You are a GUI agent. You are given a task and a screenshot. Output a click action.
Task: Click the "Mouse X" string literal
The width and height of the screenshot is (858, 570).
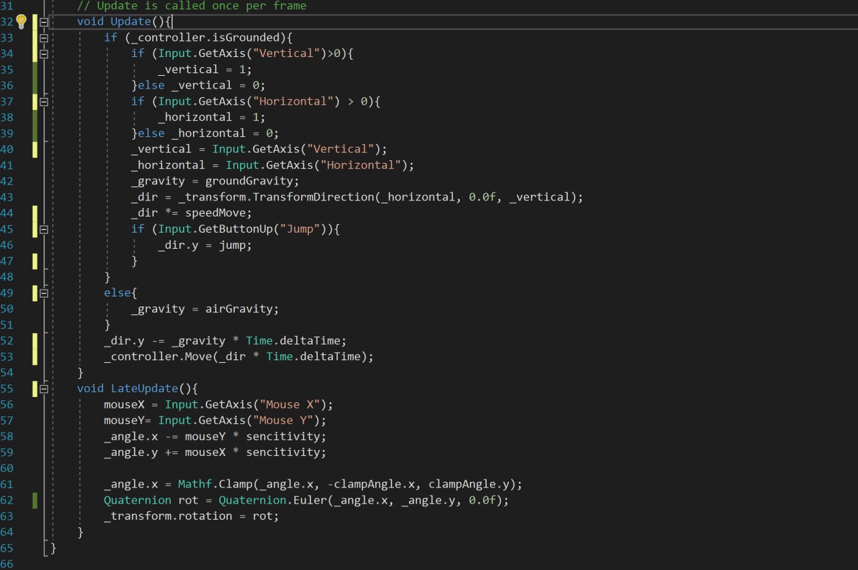tap(292, 404)
